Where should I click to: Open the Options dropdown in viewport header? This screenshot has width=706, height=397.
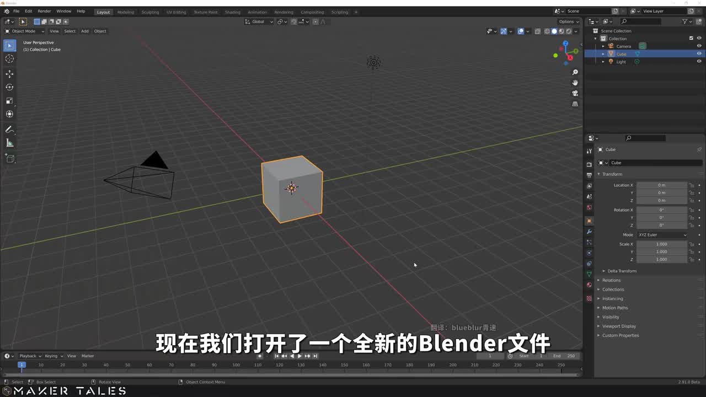569,22
